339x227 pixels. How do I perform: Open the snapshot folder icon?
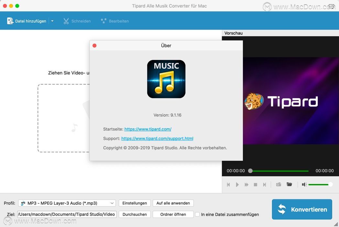pyautogui.click(x=289, y=184)
